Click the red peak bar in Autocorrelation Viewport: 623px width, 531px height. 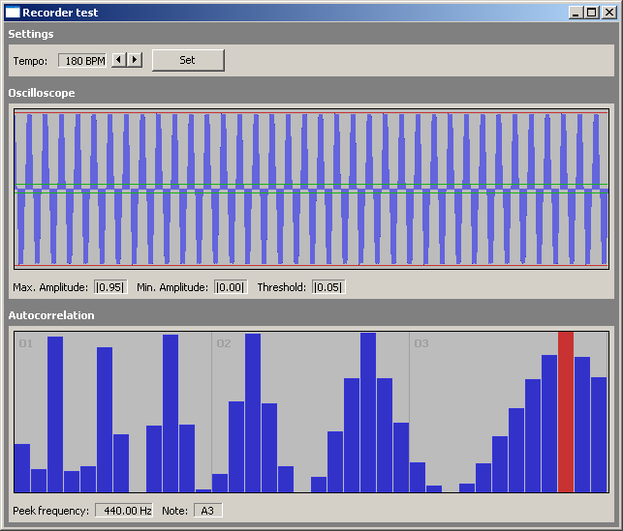(x=566, y=411)
